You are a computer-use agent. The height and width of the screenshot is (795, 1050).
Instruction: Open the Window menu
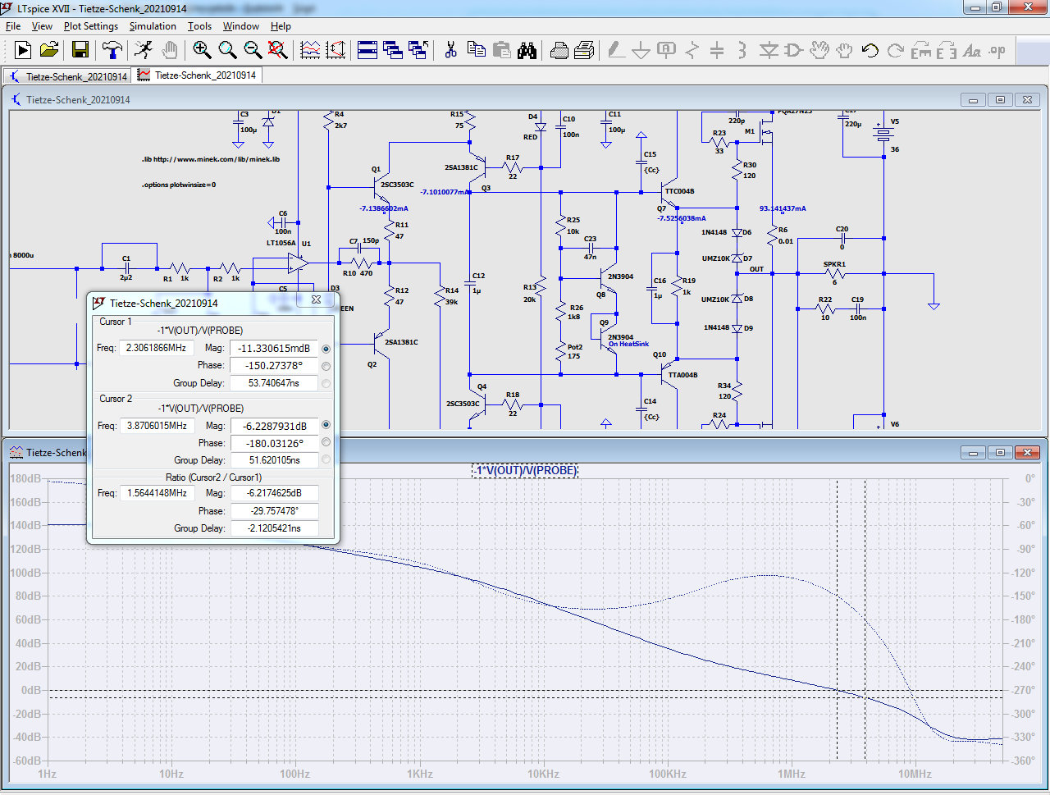click(x=241, y=26)
